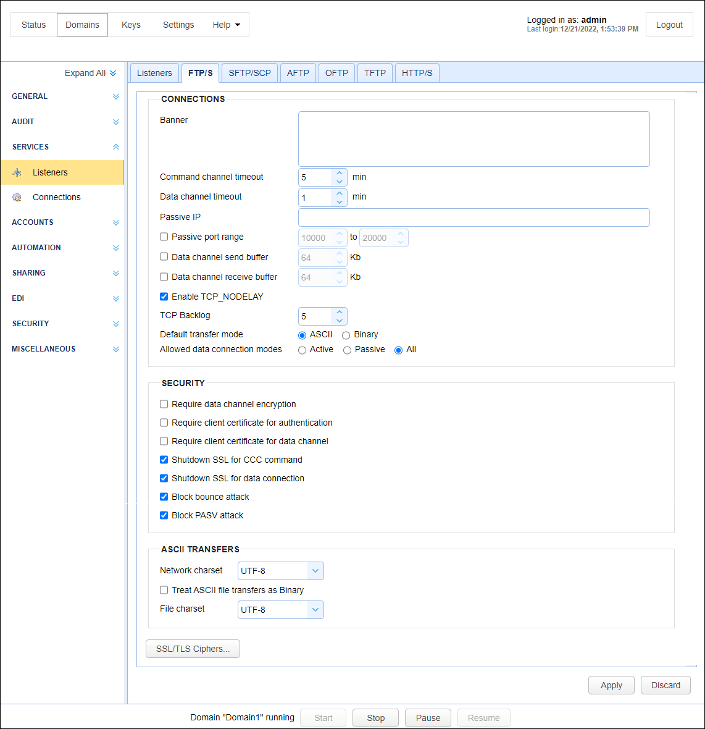705x729 pixels.
Task: Check Require data channel encryption
Action: pyautogui.click(x=164, y=404)
